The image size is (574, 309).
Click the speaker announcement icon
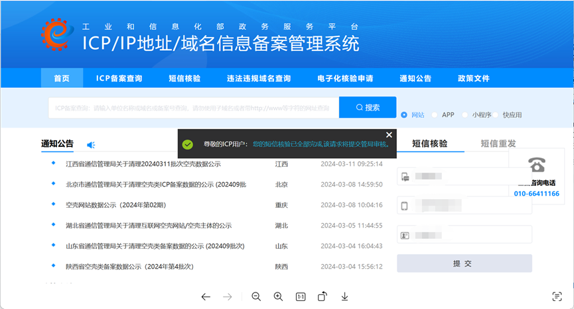pos(91,145)
